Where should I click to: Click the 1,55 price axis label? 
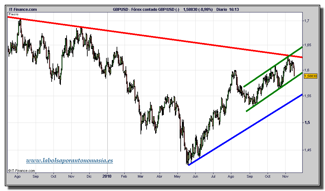point(307,96)
